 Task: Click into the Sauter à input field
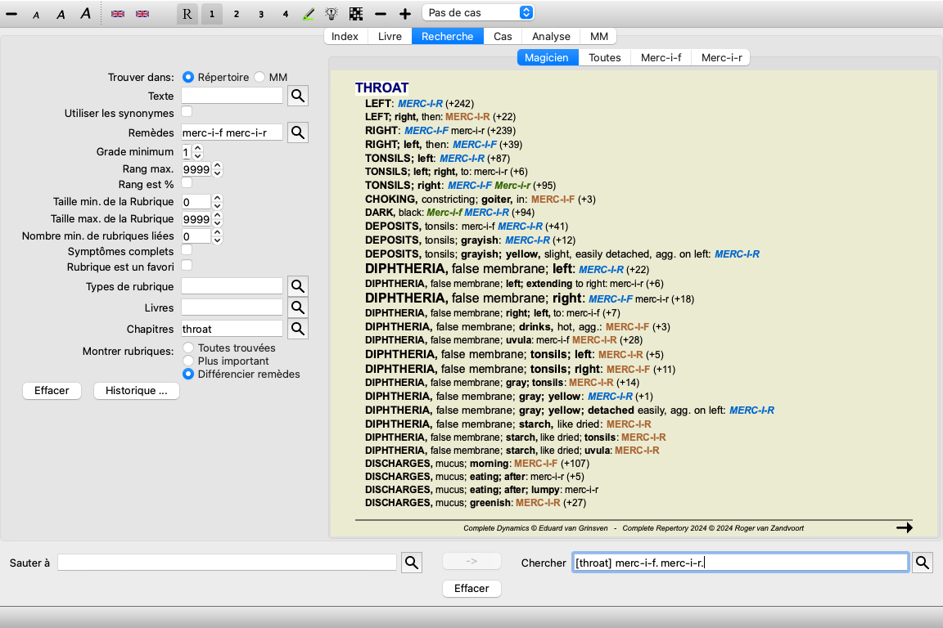227,563
